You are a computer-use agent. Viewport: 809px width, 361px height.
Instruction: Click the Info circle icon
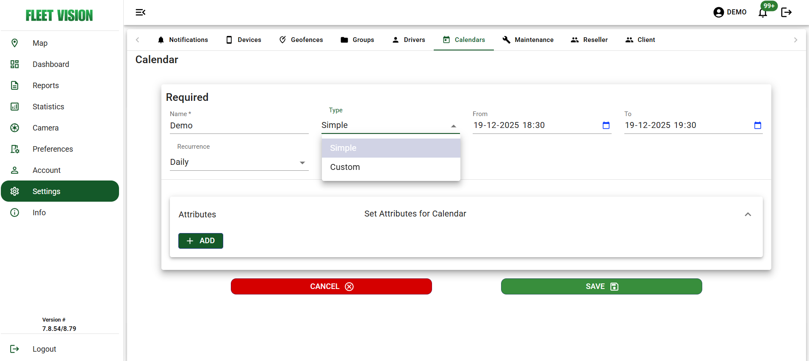(x=14, y=212)
